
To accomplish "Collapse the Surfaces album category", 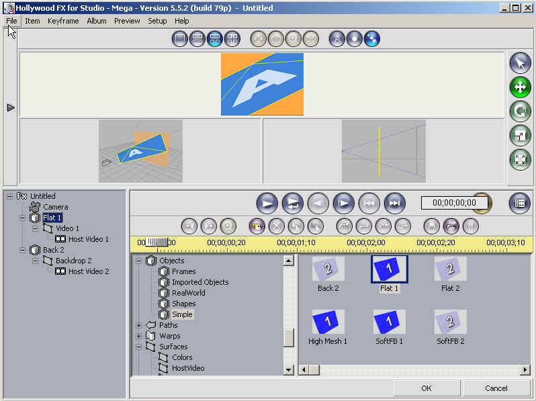I will point(138,347).
